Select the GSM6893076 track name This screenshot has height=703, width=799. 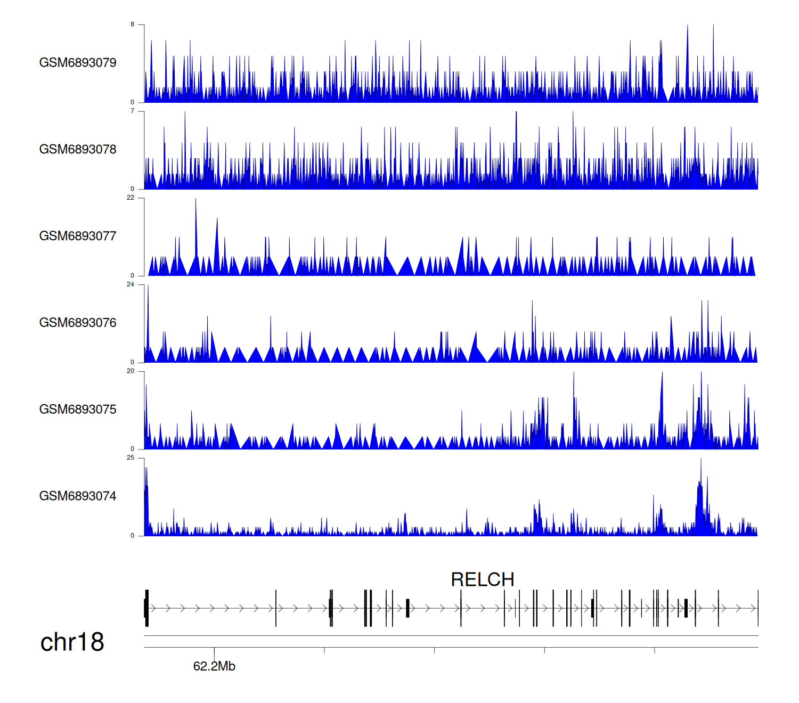(x=78, y=323)
